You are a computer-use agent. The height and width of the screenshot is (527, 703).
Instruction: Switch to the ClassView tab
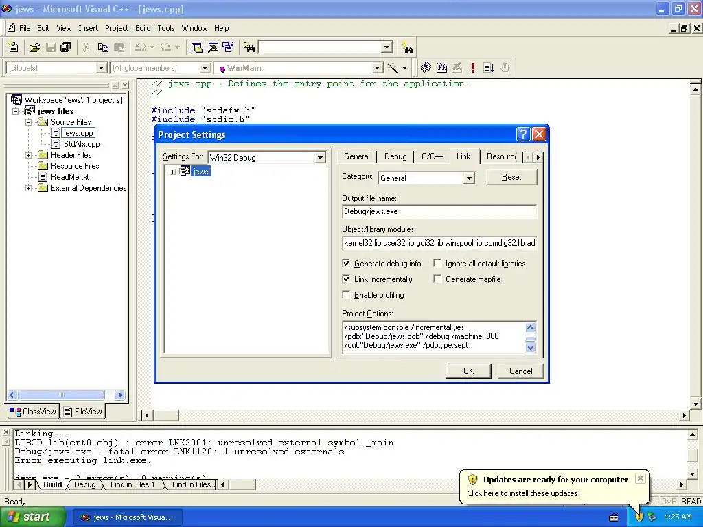tap(33, 412)
